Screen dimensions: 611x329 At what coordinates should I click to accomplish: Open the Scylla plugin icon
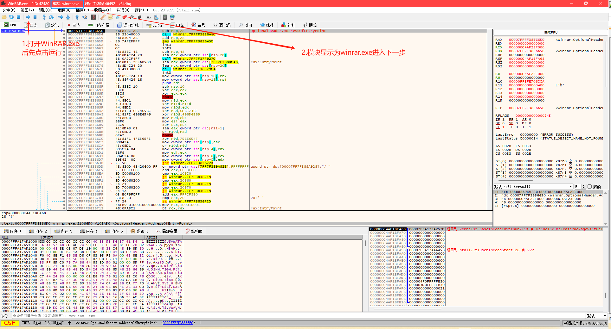pyautogui.click(x=94, y=17)
